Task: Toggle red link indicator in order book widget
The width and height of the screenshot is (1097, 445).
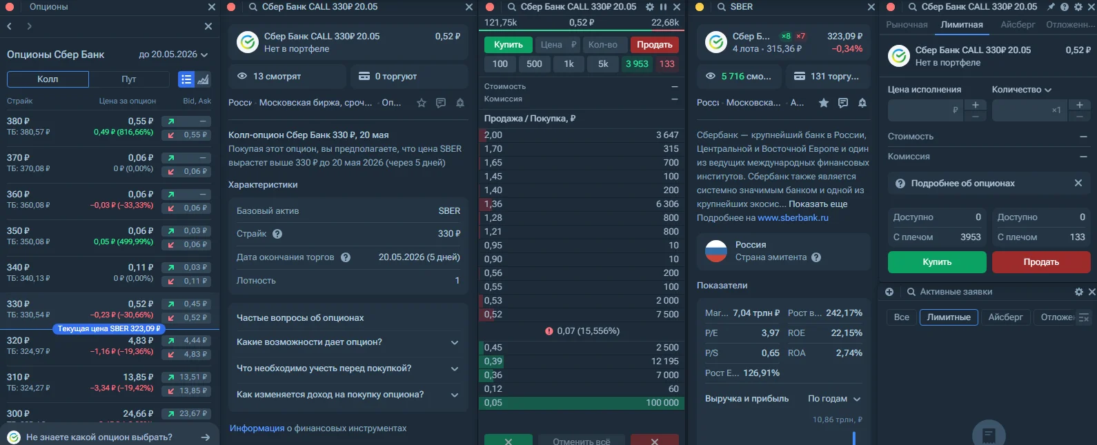Action: point(490,7)
